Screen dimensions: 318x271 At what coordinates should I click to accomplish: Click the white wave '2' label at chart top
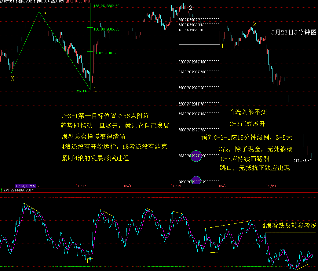tap(191, 8)
